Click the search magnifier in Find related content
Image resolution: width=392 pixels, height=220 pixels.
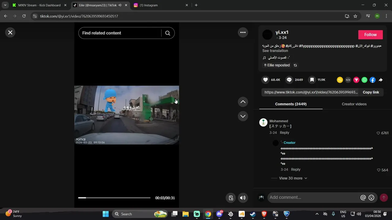pyautogui.click(x=168, y=33)
